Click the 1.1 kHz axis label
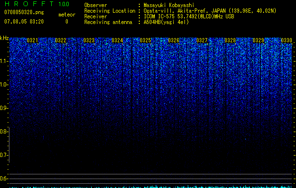 pyautogui.click(x=4, y=61)
